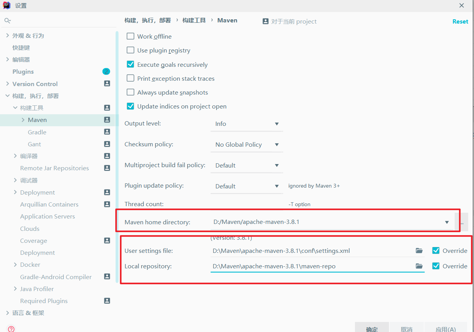Click the IntelliJ logo in title bar
This screenshot has height=332, width=474.
point(7,5)
